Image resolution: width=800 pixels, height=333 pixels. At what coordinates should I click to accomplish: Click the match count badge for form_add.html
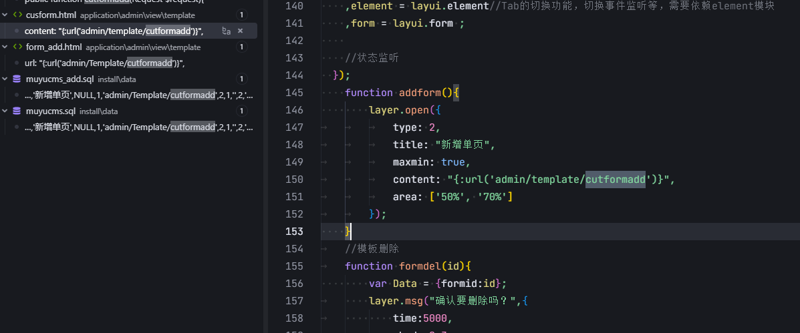(241, 47)
